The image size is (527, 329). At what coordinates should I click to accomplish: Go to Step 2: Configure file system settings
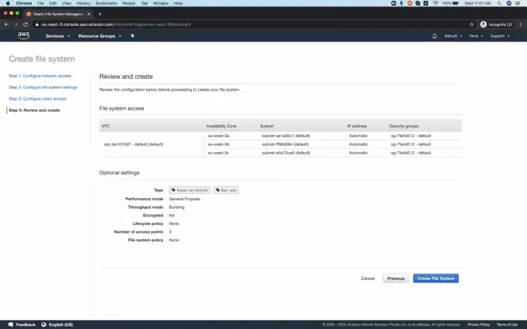43,87
